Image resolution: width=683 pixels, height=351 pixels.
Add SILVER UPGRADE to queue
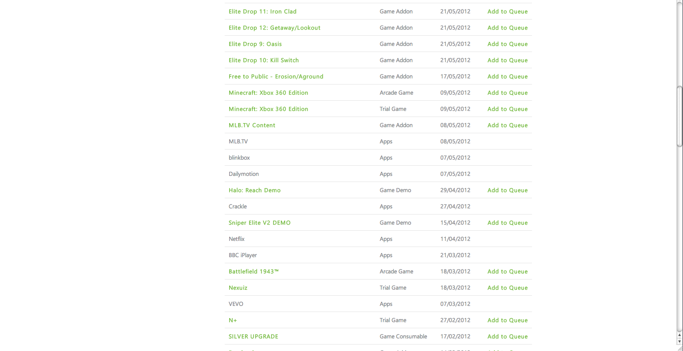[508, 336]
